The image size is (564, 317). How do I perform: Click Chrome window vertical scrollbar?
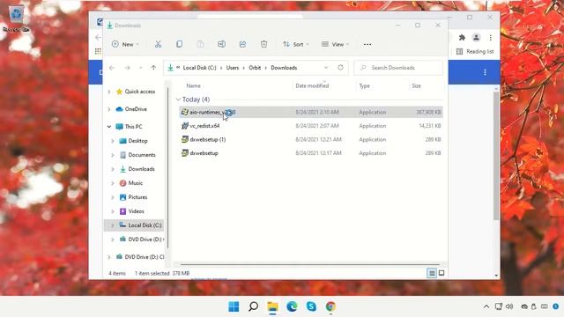click(x=496, y=156)
